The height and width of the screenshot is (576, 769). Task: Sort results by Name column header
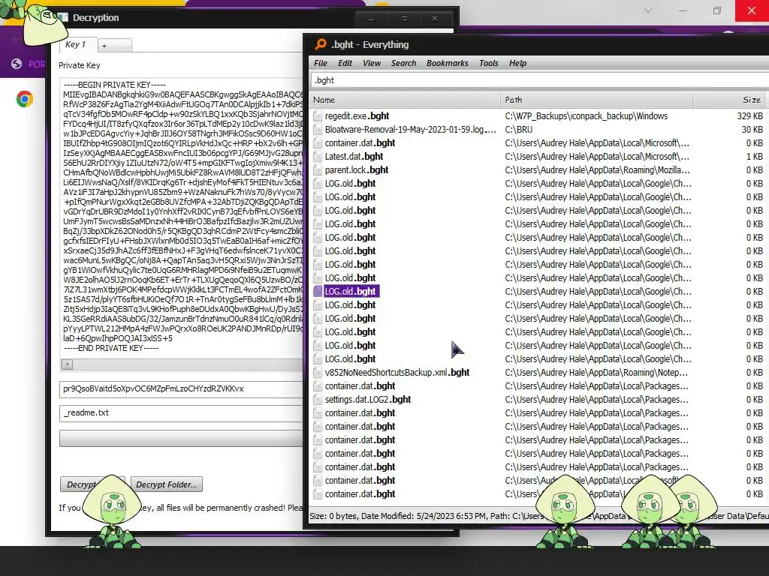tap(405, 100)
